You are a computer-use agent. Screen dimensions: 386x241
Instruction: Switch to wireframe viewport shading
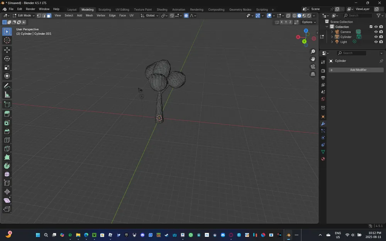click(295, 15)
